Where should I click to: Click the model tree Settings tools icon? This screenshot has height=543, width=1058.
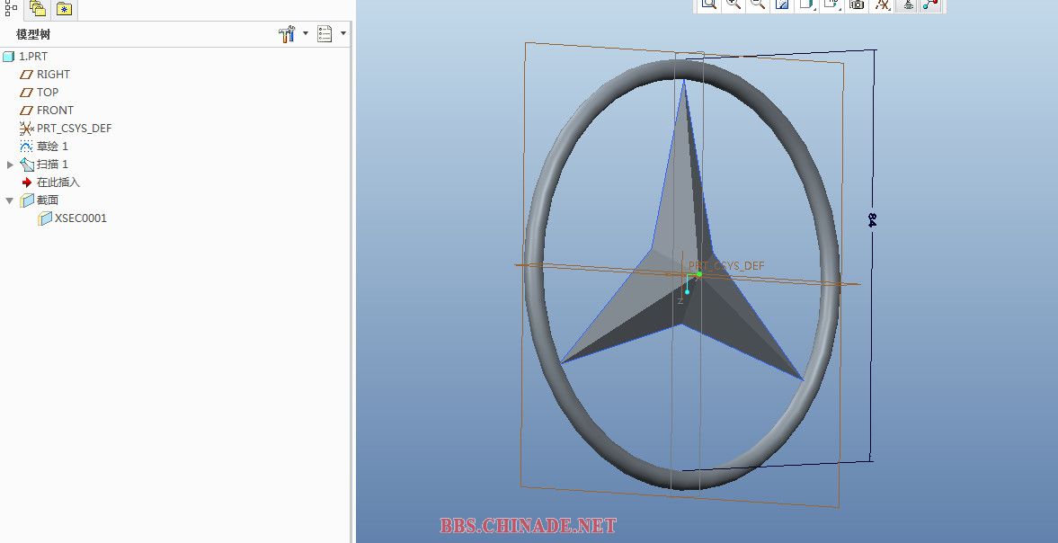click(x=287, y=34)
